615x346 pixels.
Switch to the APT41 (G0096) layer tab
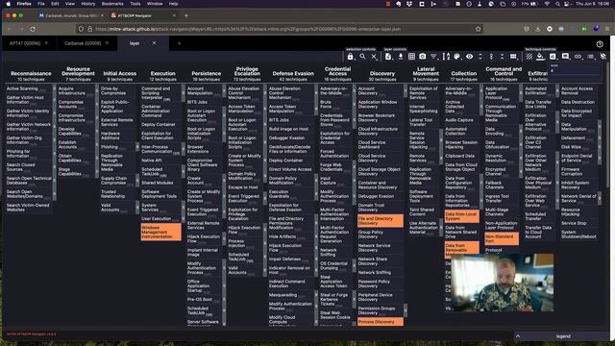pyautogui.click(x=24, y=43)
